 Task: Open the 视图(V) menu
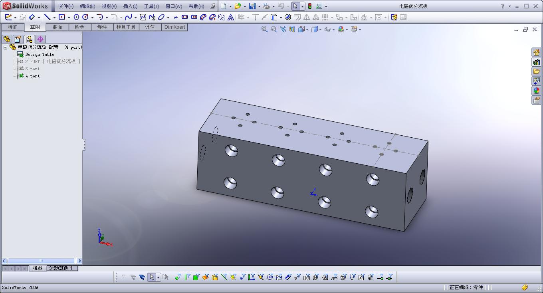(109, 6)
